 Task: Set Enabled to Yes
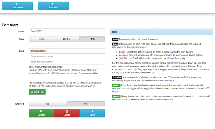coord(86,104)
